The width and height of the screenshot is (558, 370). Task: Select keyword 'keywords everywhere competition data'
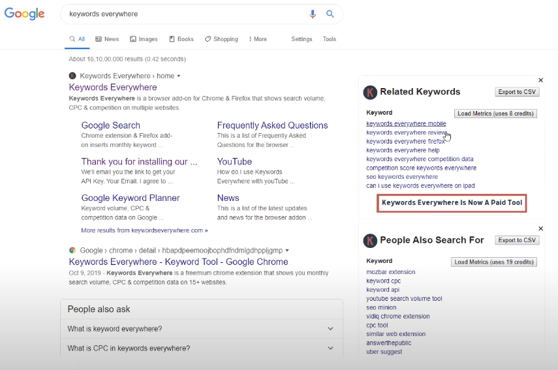[x=420, y=159]
